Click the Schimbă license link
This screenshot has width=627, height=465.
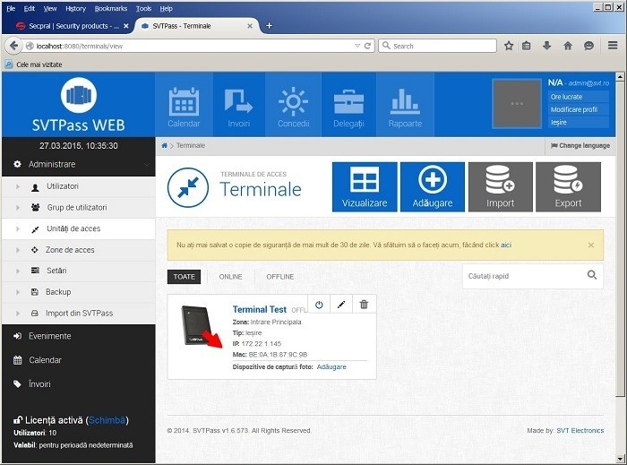107,420
